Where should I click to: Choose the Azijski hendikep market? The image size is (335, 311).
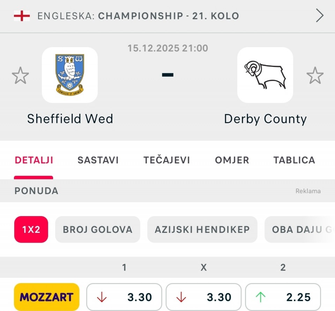202,229
